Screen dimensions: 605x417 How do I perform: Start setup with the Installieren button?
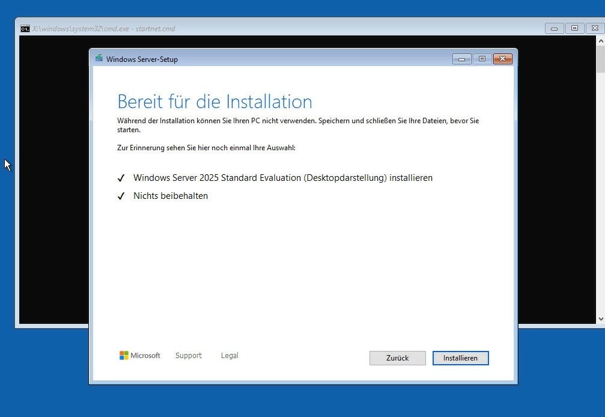(x=460, y=358)
